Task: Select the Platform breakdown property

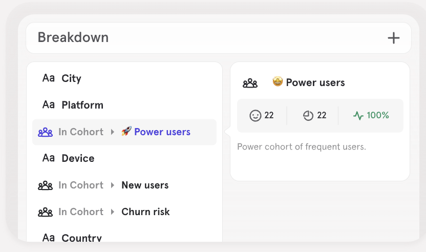Action: (x=82, y=105)
